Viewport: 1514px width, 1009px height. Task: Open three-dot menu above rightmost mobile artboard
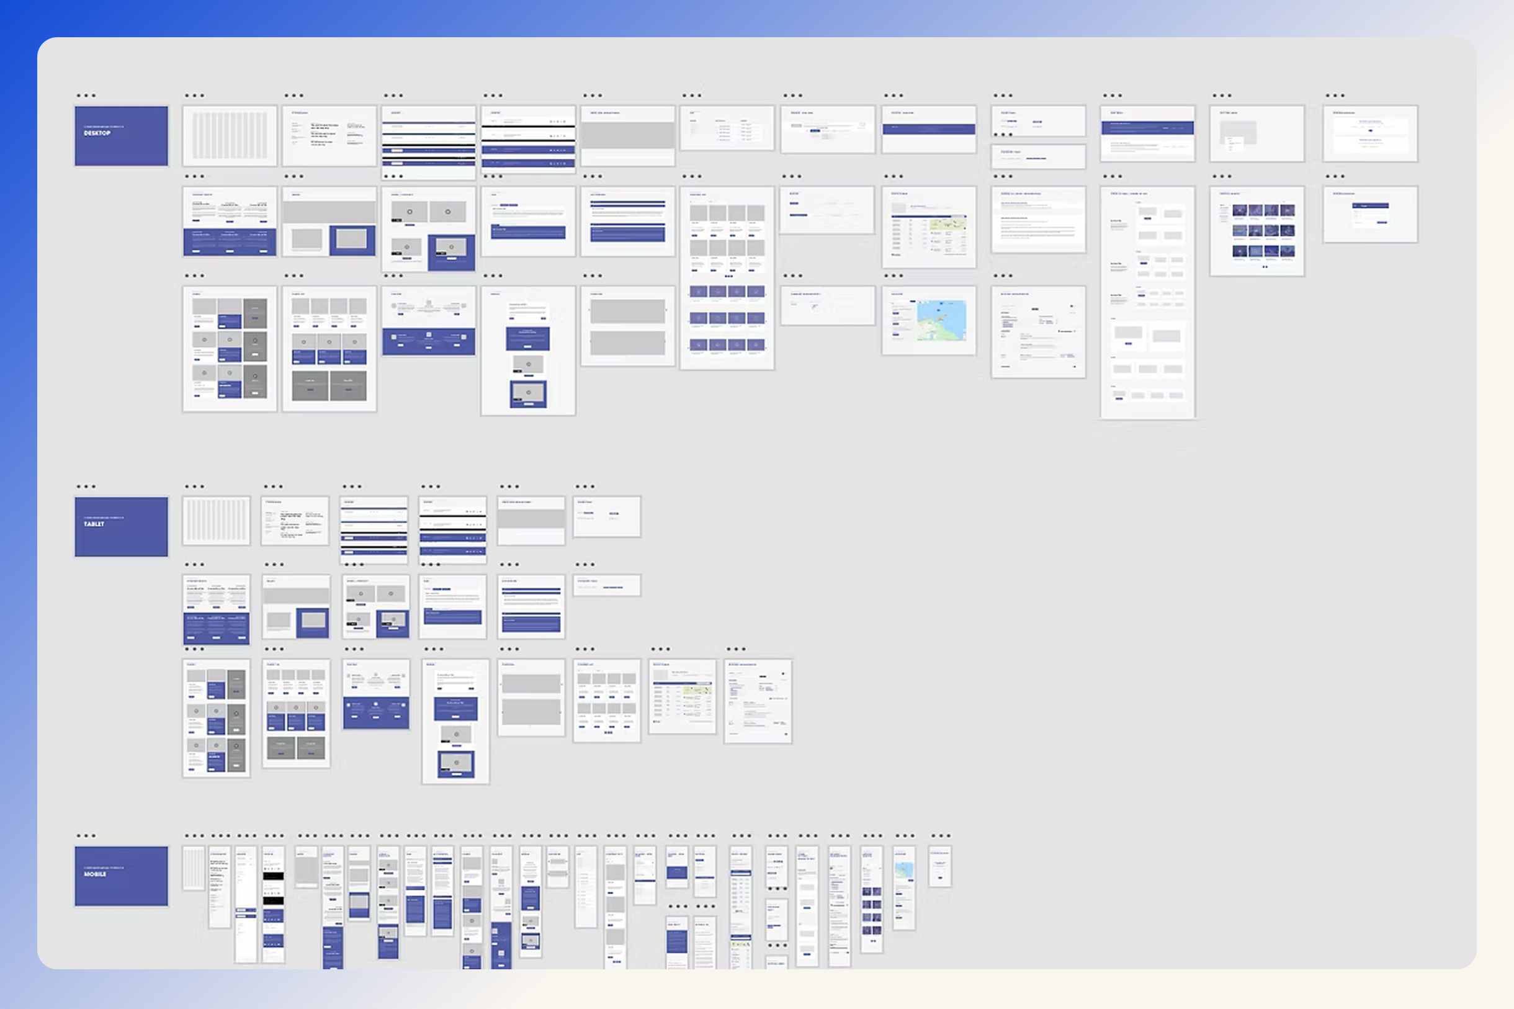pos(940,836)
